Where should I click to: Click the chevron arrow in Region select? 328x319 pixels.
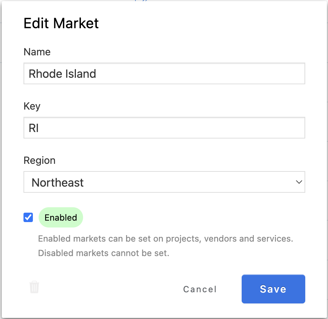tap(299, 182)
